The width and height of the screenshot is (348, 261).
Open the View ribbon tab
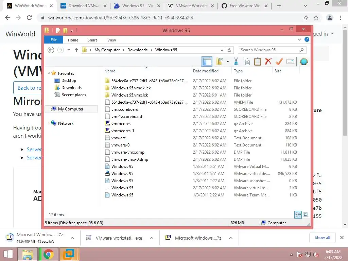[111, 40]
